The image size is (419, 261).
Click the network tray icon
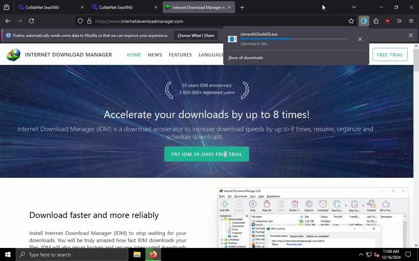[369, 254]
